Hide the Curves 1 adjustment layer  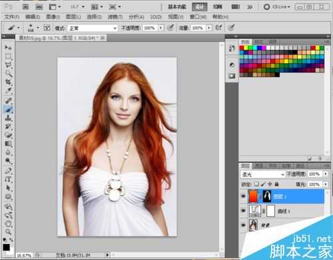point(243,211)
